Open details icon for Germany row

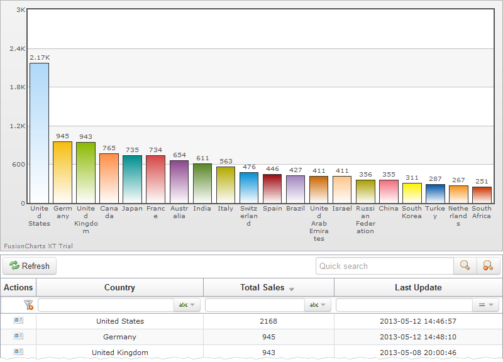[x=18, y=336]
